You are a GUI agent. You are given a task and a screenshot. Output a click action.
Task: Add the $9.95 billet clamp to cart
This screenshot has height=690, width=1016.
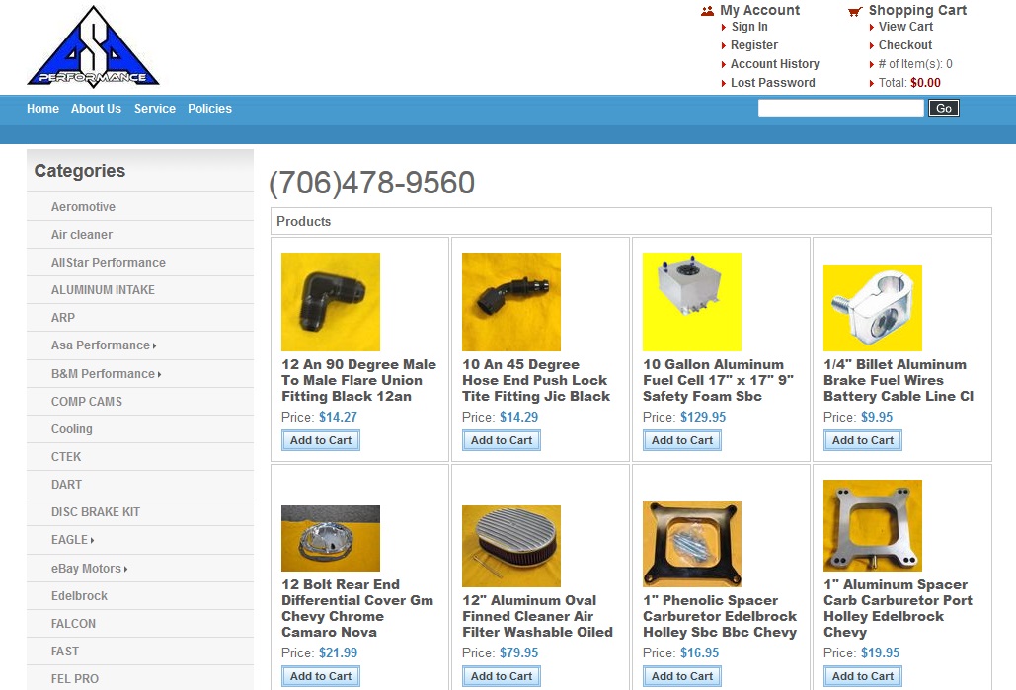tap(863, 440)
